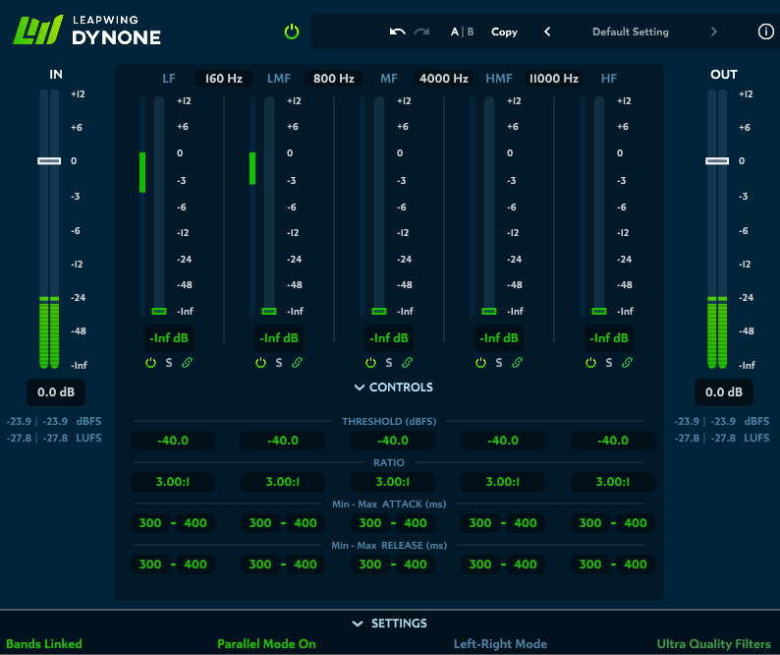The width and height of the screenshot is (780, 655).
Task: Click the HMF band gain fader handle
Action: (x=489, y=311)
